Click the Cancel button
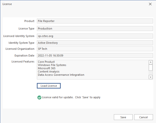 (x=143, y=117)
